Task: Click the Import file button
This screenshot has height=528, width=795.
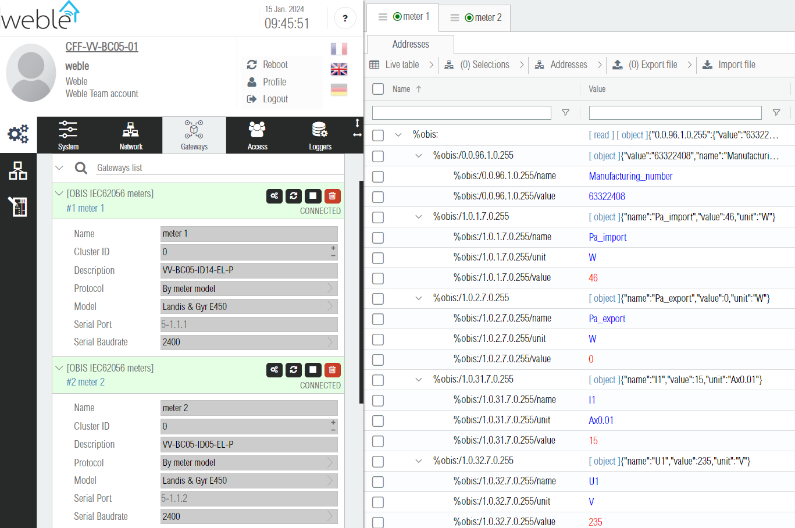Action: [x=729, y=65]
